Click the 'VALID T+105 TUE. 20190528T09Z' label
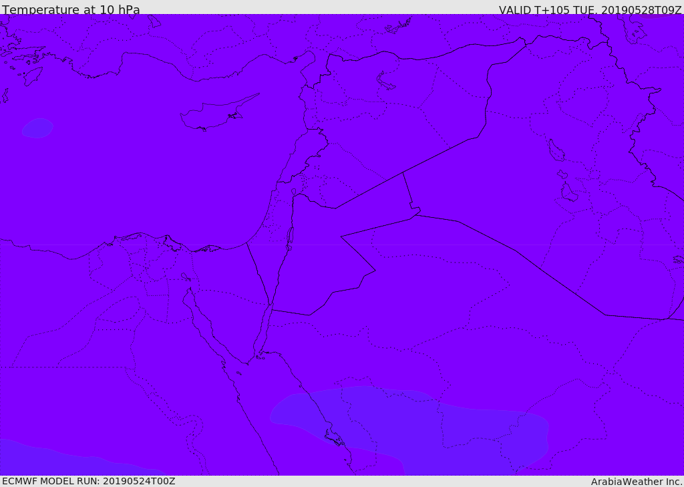The image size is (684, 487). tap(590, 10)
